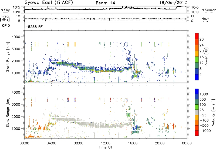The height and width of the screenshot is (149, 216).
Task: Click the noise line in the N.Sky panel
Action: (96, 9)
